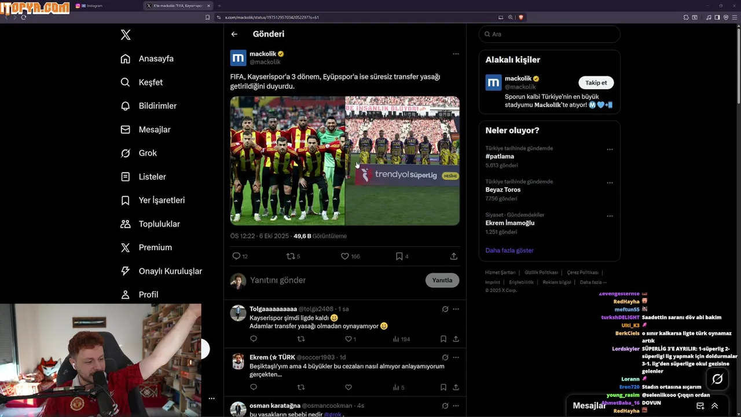Open the Trendyol Süper Lig stadium photo

pyautogui.click(x=402, y=160)
